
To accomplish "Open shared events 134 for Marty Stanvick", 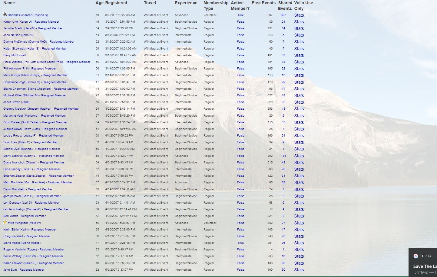I will coord(283,156).
